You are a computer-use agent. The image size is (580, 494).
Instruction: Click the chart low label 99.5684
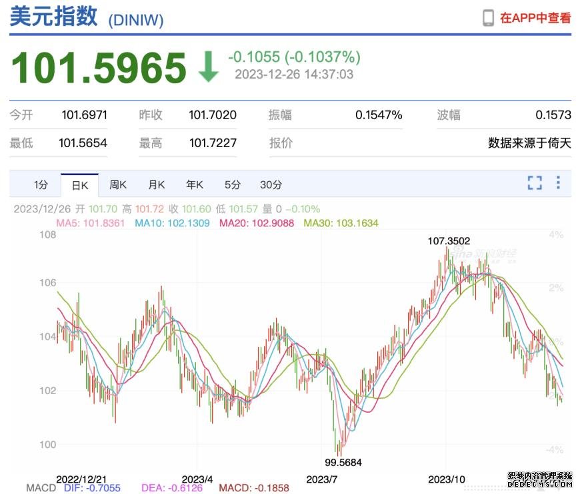tap(343, 462)
